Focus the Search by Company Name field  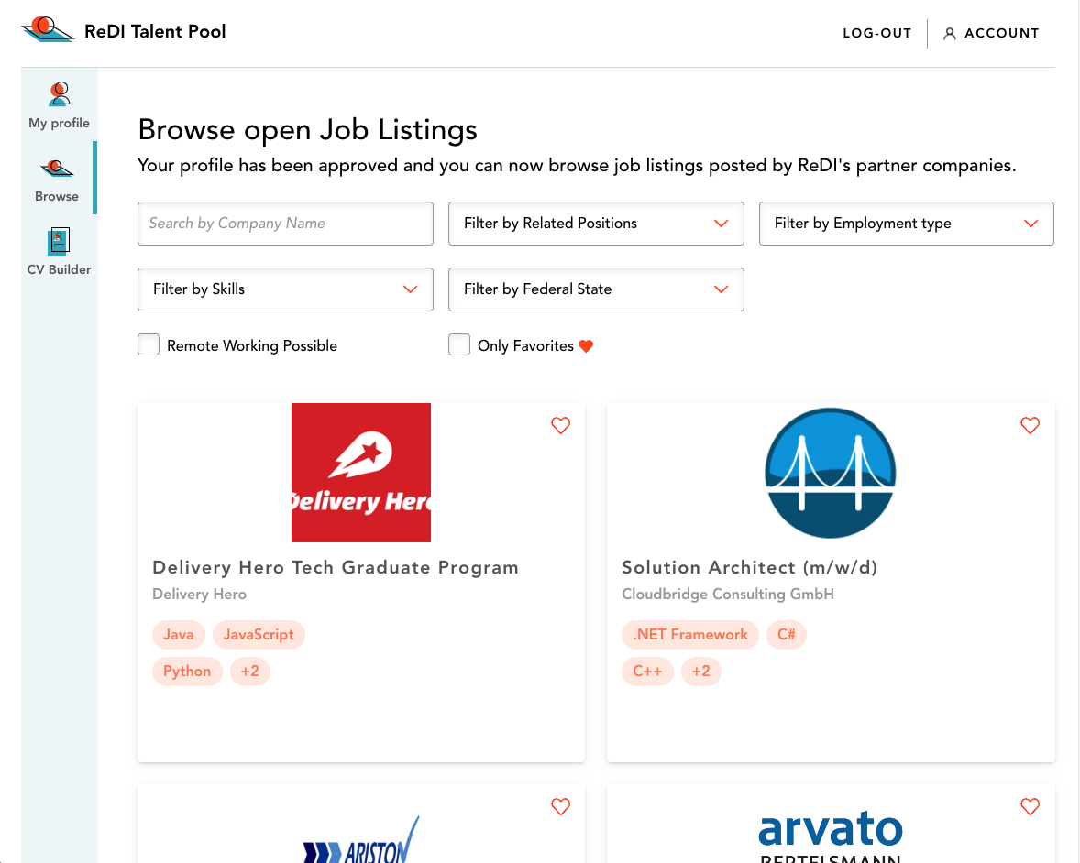coord(285,223)
